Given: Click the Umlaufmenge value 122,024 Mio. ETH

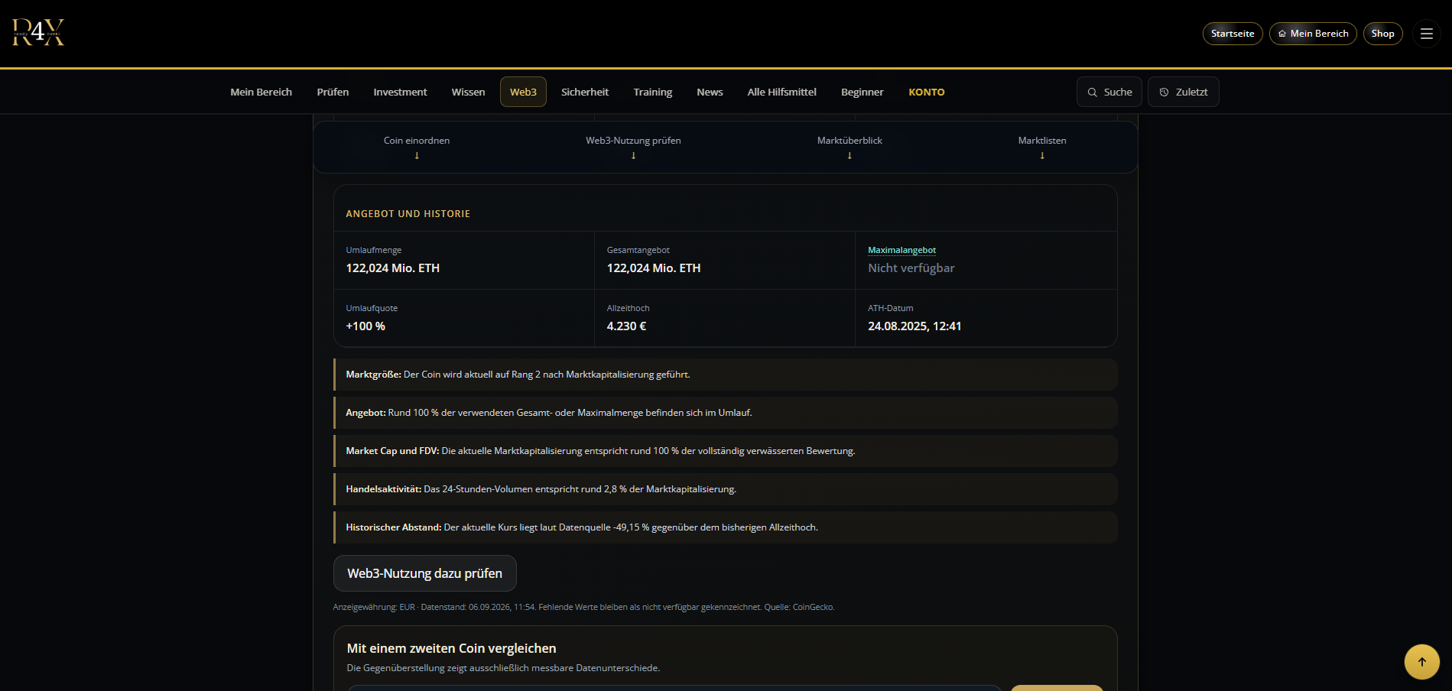Looking at the screenshot, I should coord(393,268).
